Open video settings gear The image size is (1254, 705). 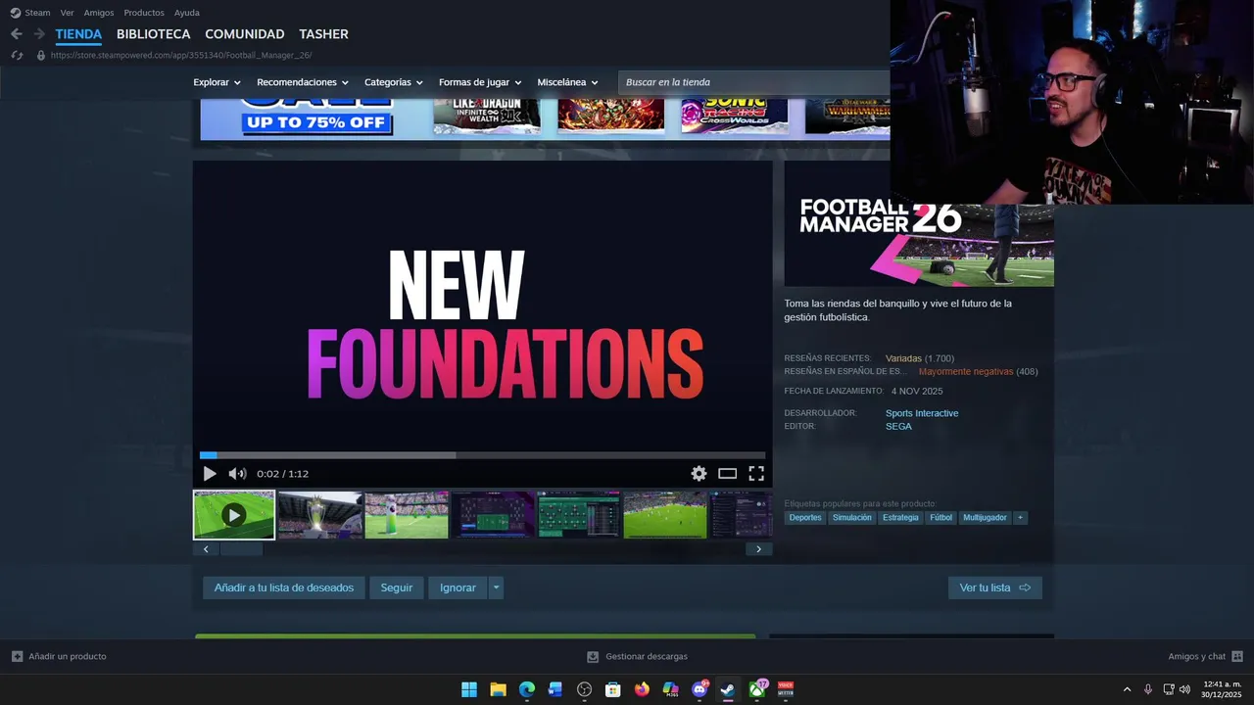(699, 474)
